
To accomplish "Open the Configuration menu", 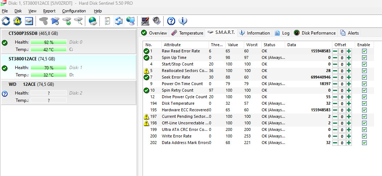I will click(74, 11).
